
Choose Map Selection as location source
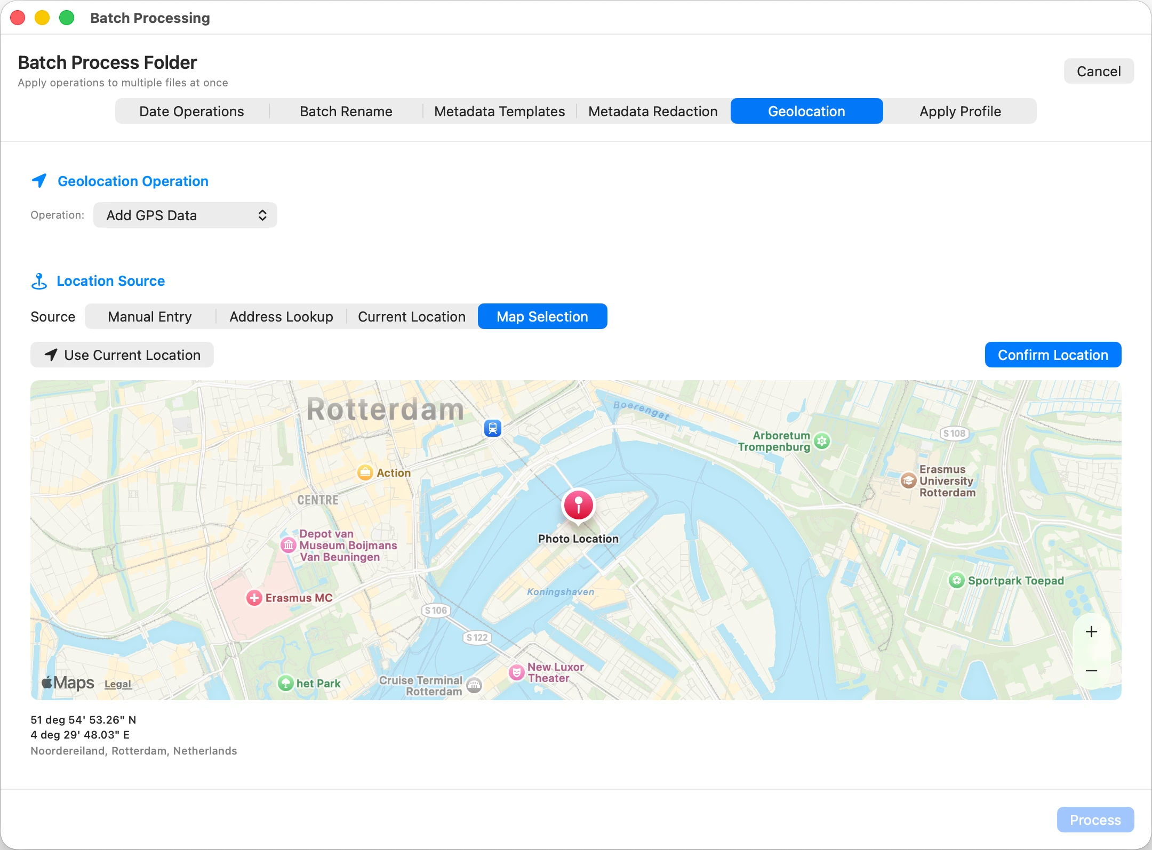point(542,317)
